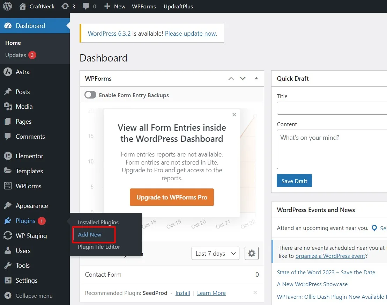Click the What's on your mind textarea
The height and width of the screenshot is (305, 387).
point(332,149)
